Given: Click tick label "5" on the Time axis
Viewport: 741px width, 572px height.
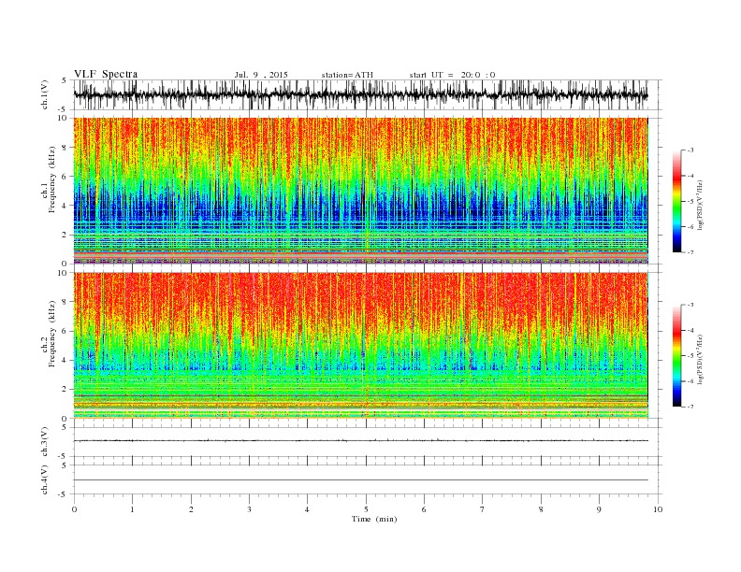Looking at the screenshot, I should pos(366,509).
